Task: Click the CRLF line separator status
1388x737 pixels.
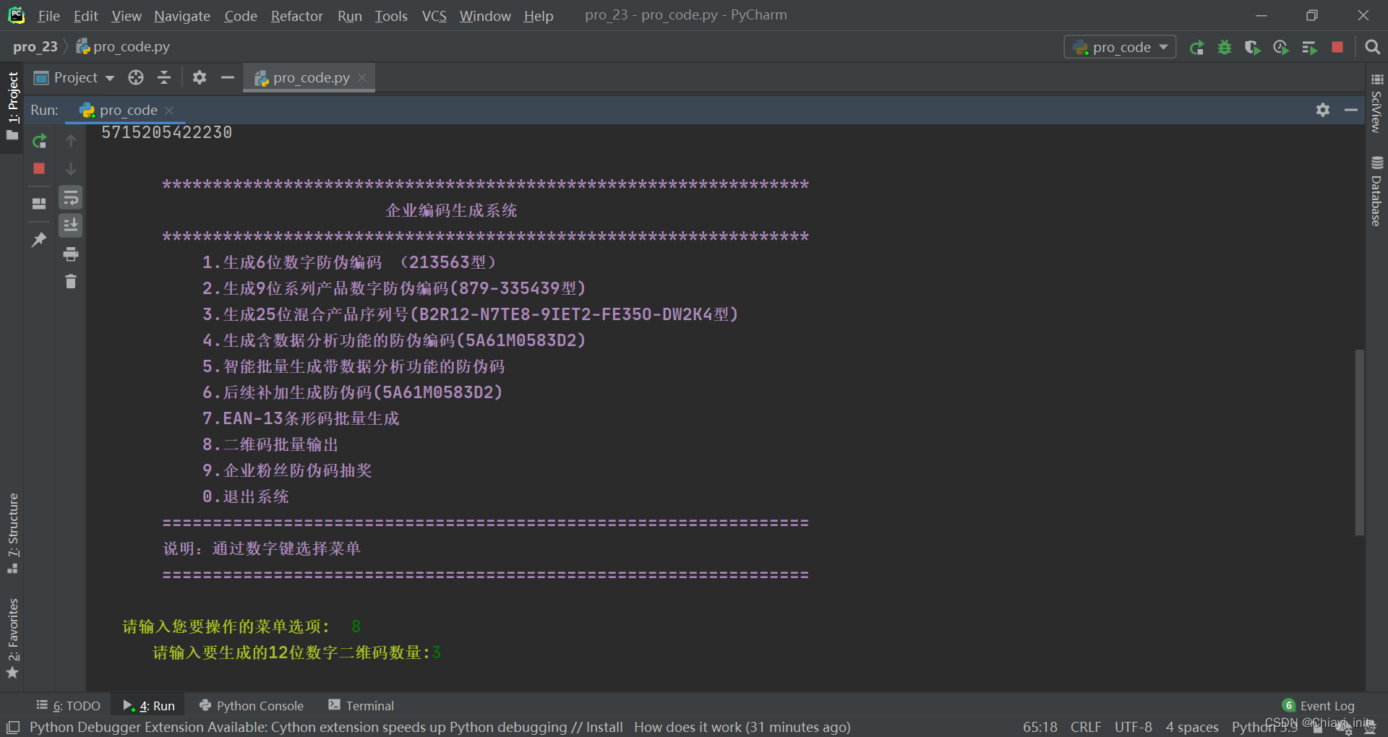Action: click(1086, 727)
